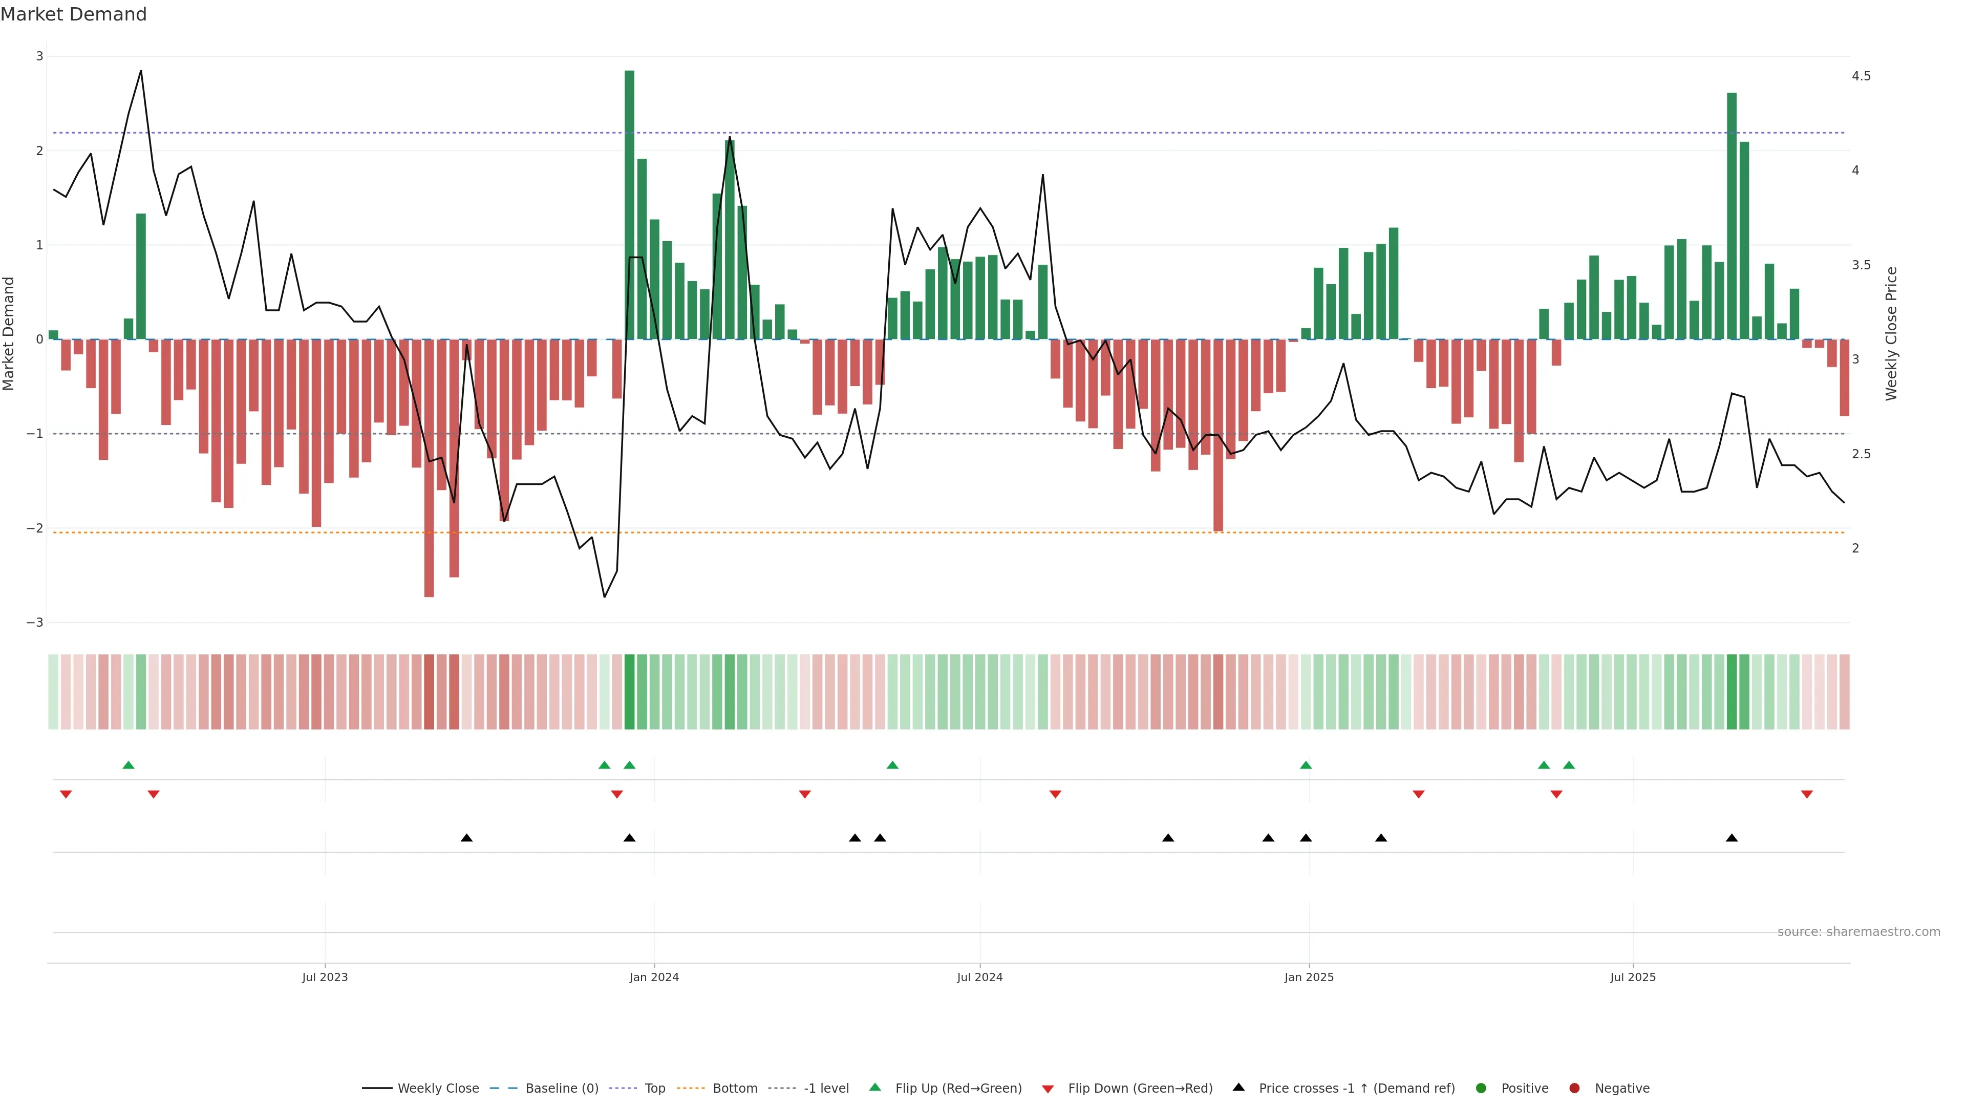Click the Market Demand chart title
The width and height of the screenshot is (1966, 1106).
(73, 14)
